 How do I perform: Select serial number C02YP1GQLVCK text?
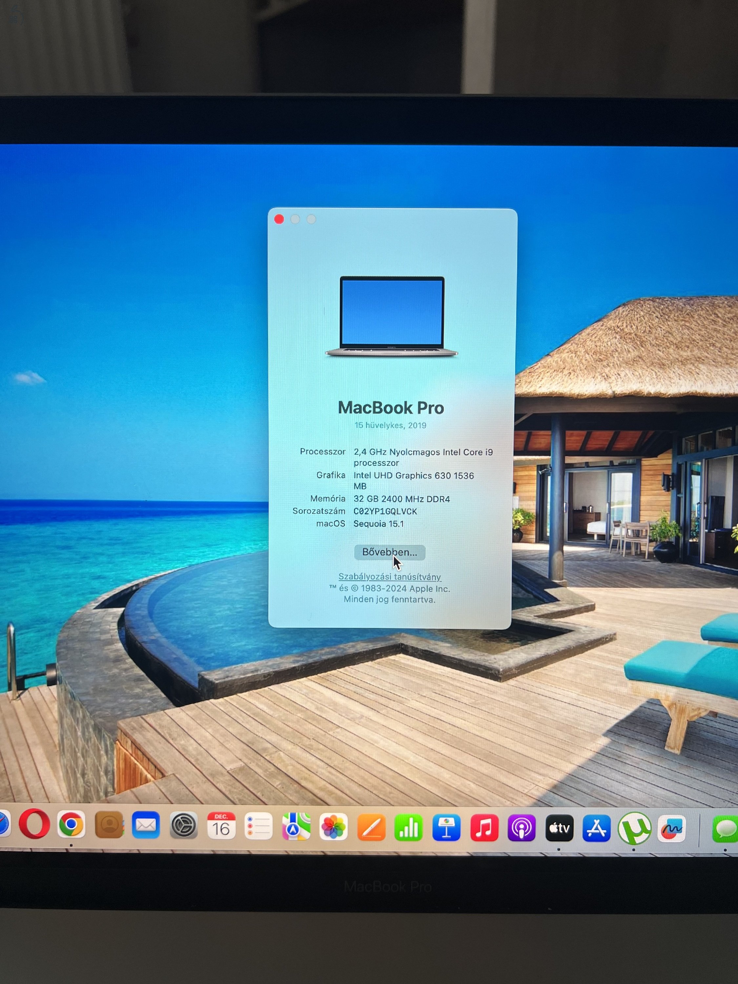385,512
